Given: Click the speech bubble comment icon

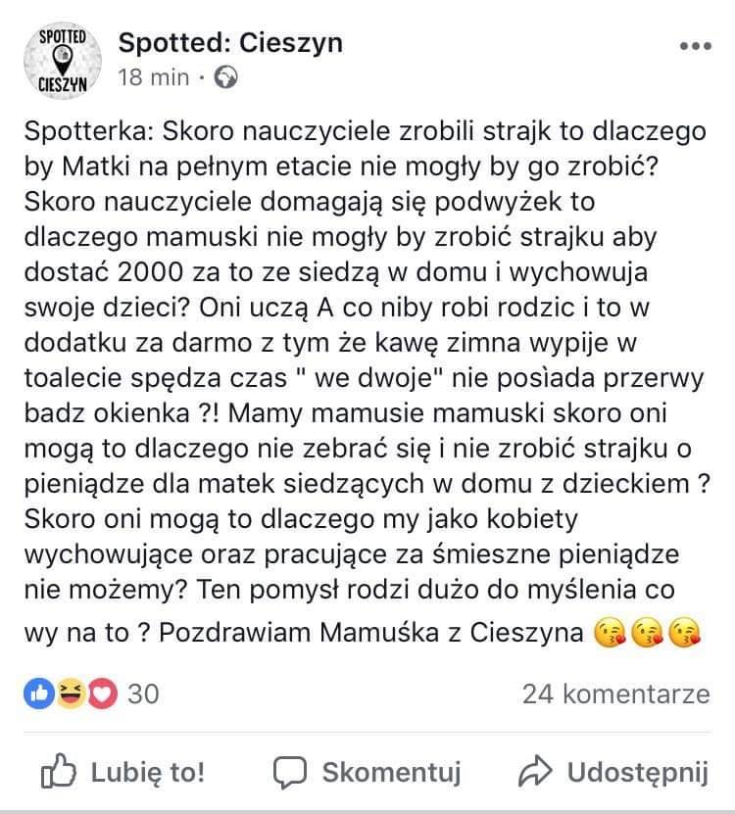Looking at the screenshot, I should tap(290, 772).
